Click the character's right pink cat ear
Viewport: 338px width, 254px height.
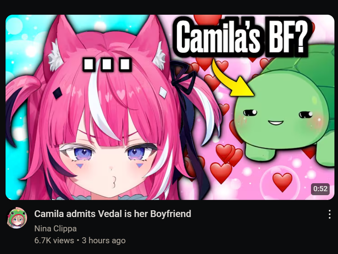(151, 44)
